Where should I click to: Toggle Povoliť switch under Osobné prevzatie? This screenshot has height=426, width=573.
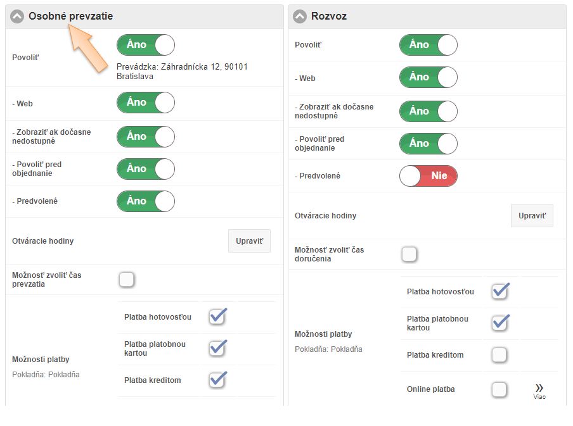[x=145, y=45]
